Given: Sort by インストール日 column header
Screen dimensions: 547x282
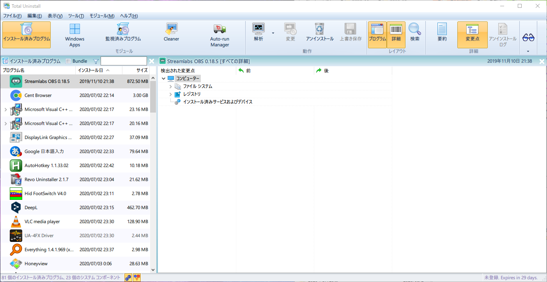Looking at the screenshot, I should [x=99, y=70].
